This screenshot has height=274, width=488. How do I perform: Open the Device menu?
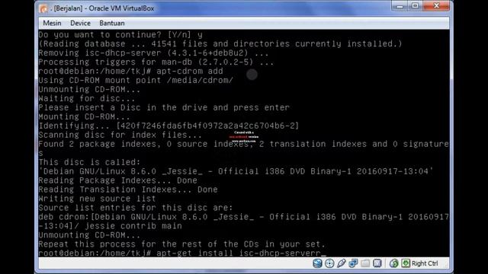(x=80, y=23)
